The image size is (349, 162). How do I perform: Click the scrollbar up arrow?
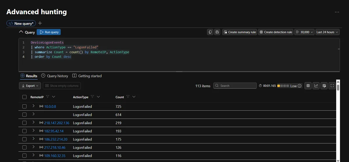tap(338, 82)
